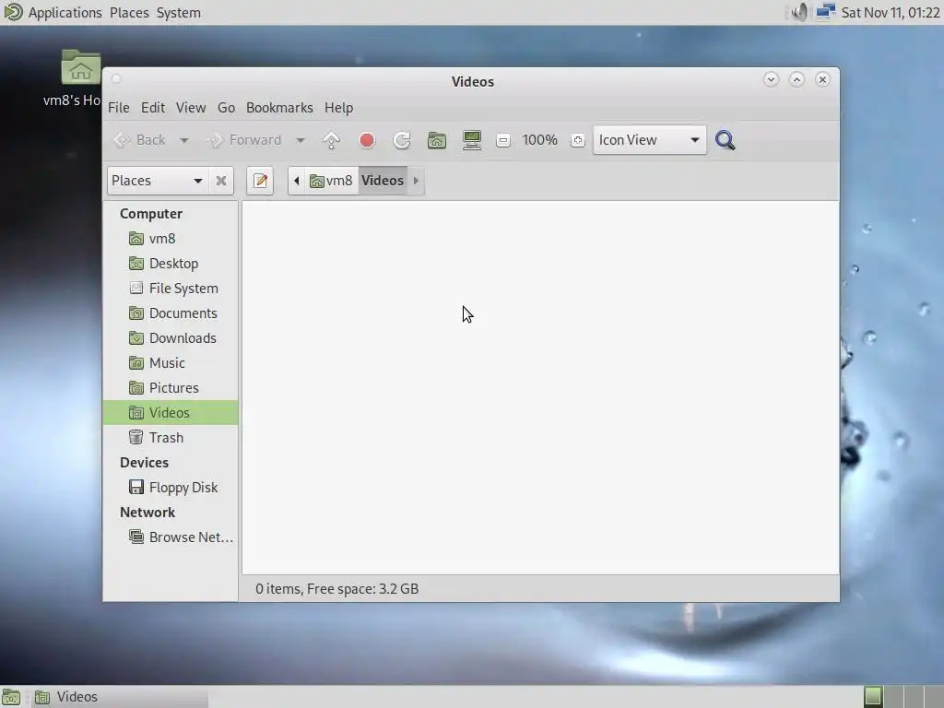Open the clock showing Sat Nov 11

pos(891,13)
